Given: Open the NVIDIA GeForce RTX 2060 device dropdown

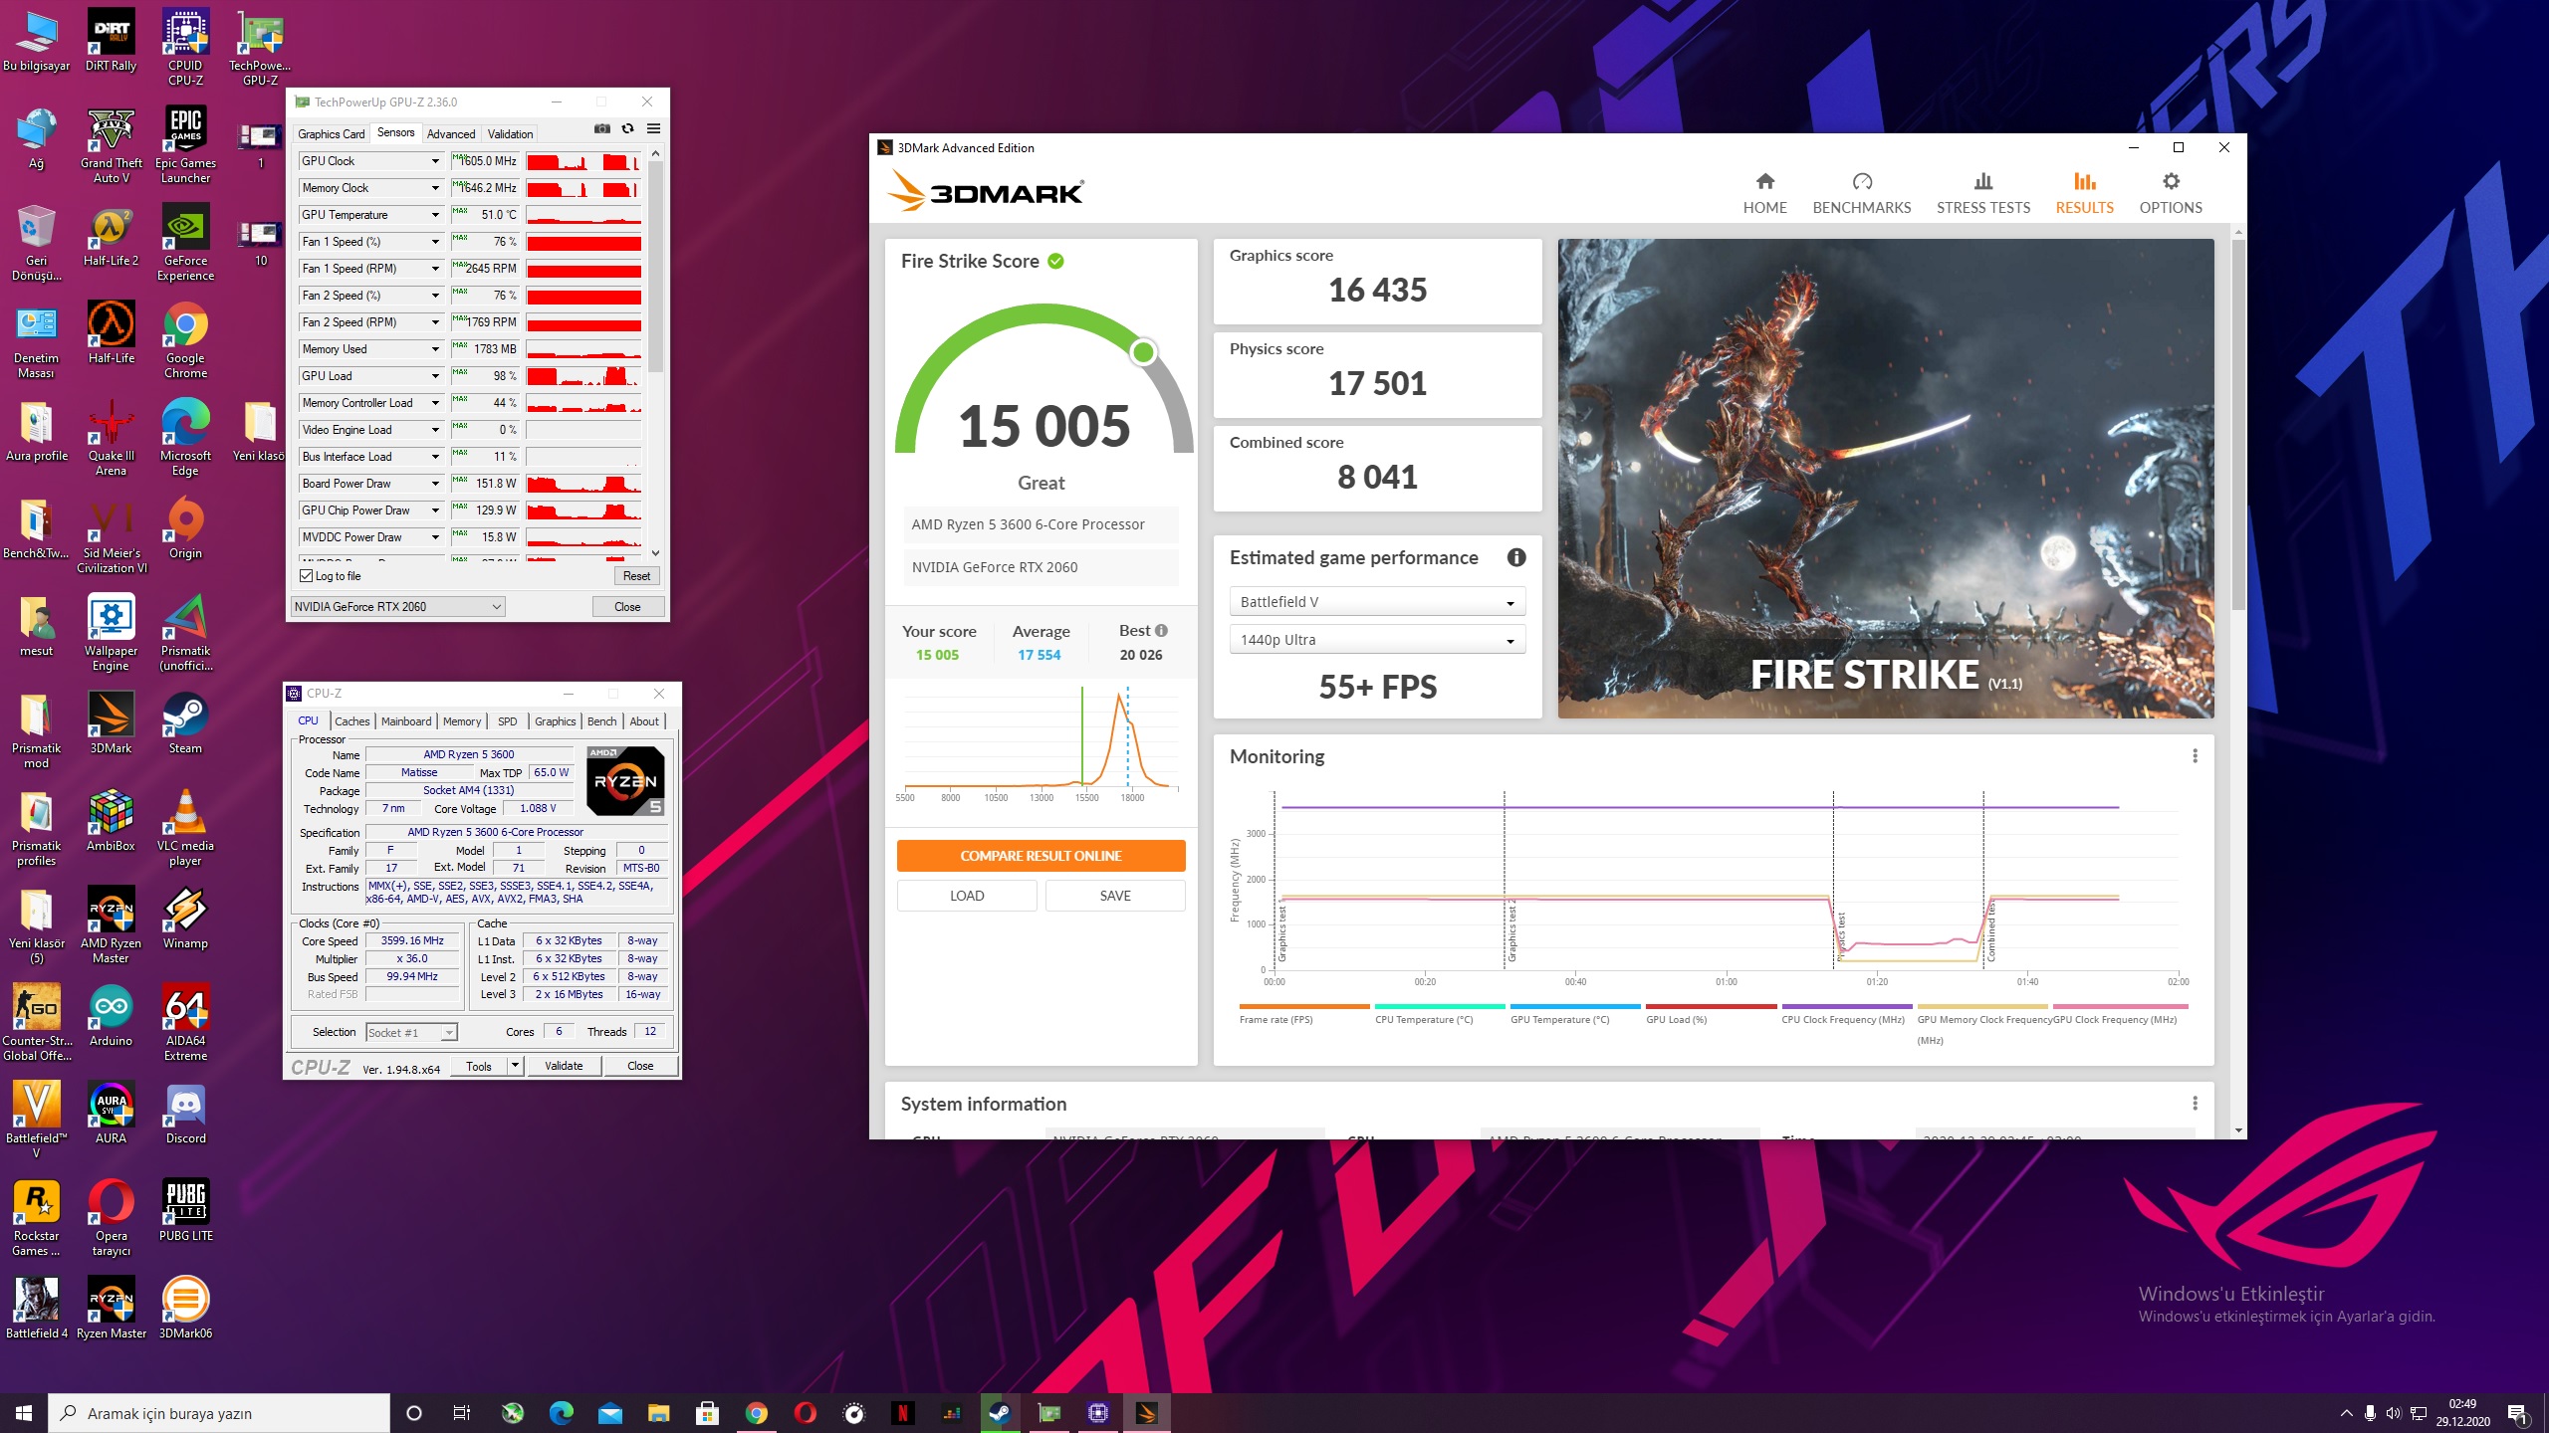Looking at the screenshot, I should coord(397,607).
